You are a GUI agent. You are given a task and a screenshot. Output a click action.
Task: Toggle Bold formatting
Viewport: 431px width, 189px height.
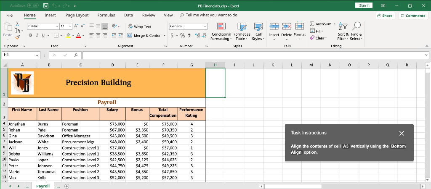pyautogui.click(x=31, y=36)
